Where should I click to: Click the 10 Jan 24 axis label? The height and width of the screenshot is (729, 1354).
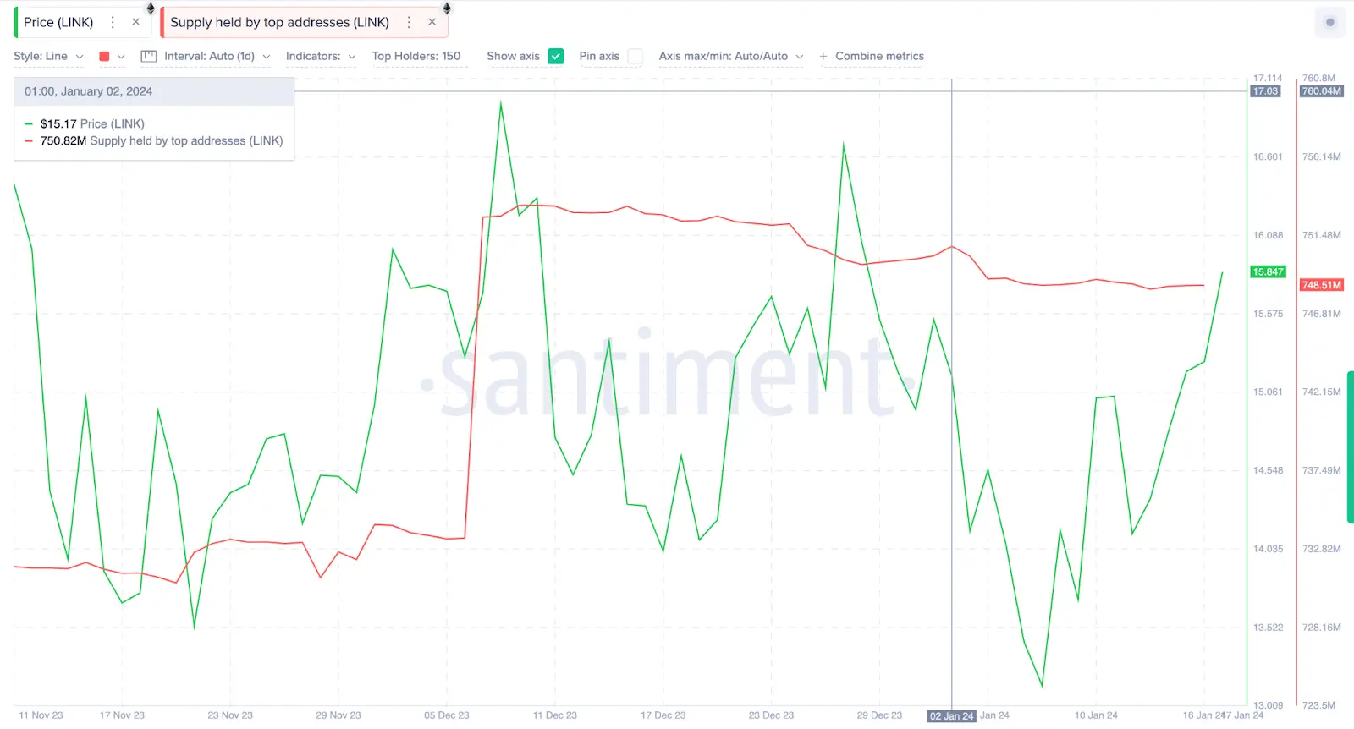(x=1096, y=715)
